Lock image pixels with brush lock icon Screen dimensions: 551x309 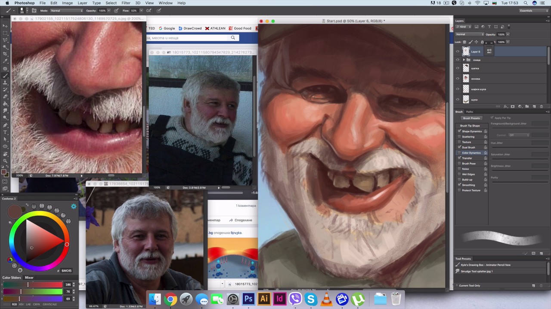471,42
